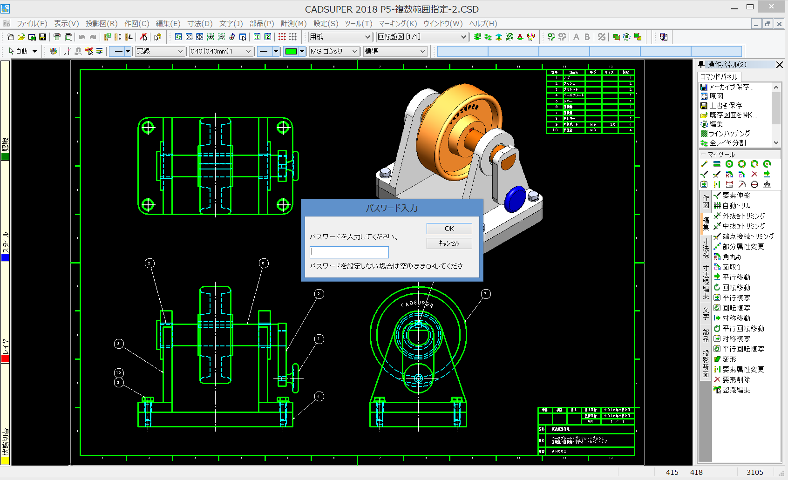This screenshot has height=480, width=788.
Task: Click the window number 2 icon
Action: [268, 37]
